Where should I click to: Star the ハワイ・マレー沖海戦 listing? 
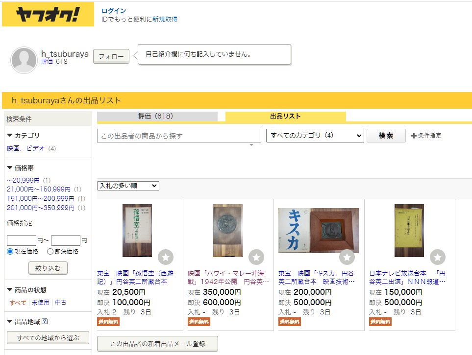256,257
